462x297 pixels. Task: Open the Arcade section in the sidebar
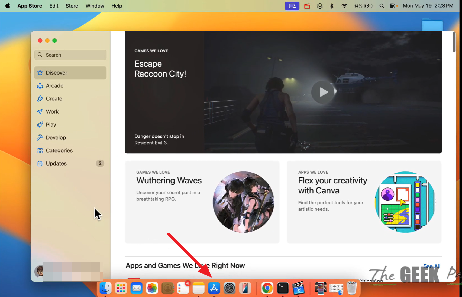(x=70, y=86)
